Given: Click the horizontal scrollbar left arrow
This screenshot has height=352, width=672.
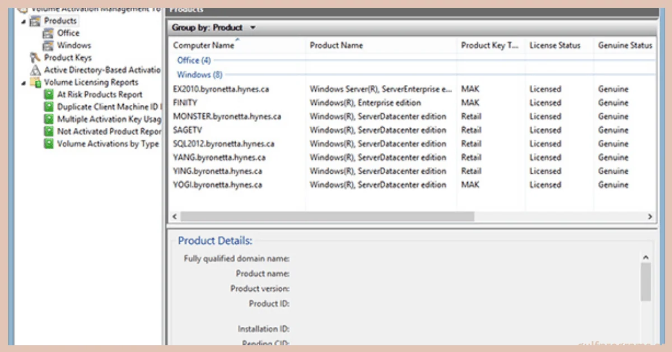Looking at the screenshot, I should pos(175,216).
